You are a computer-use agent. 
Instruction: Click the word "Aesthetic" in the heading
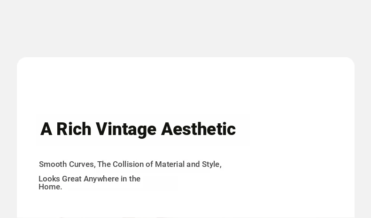[198, 129]
